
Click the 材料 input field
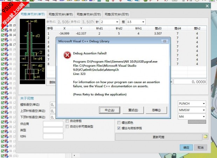(53, 136)
